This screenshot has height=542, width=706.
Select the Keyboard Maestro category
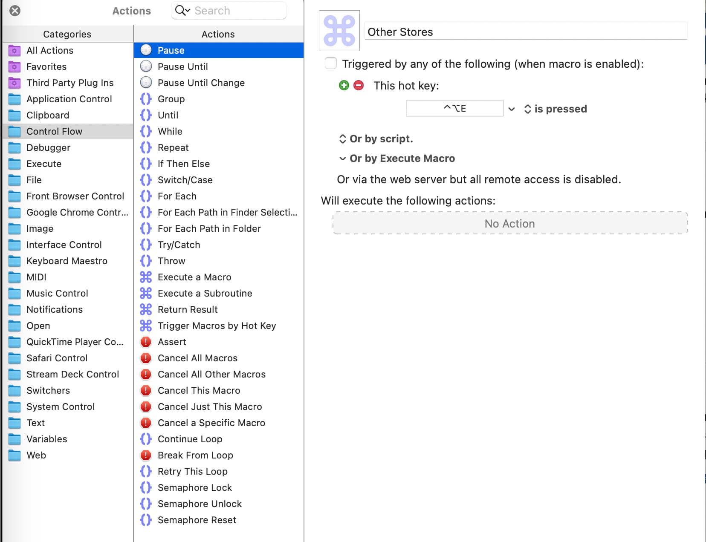tap(68, 261)
